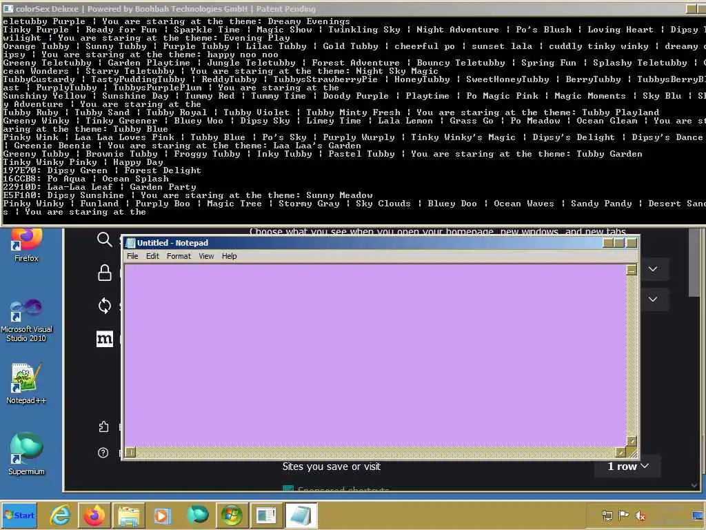Viewport: 706px width, 530px height.
Task: Click '16CCB8: Po Aqua' console line
Action: [x=85, y=179]
